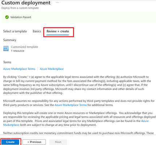Open the ellipsis menu beside Custom deployment
The image size is (156, 145).
(x=58, y=3)
